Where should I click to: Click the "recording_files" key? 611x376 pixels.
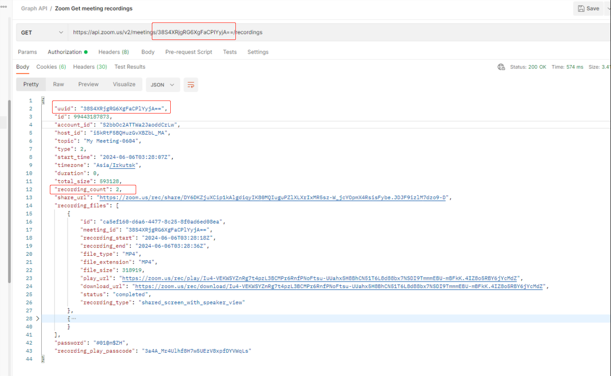click(x=81, y=205)
